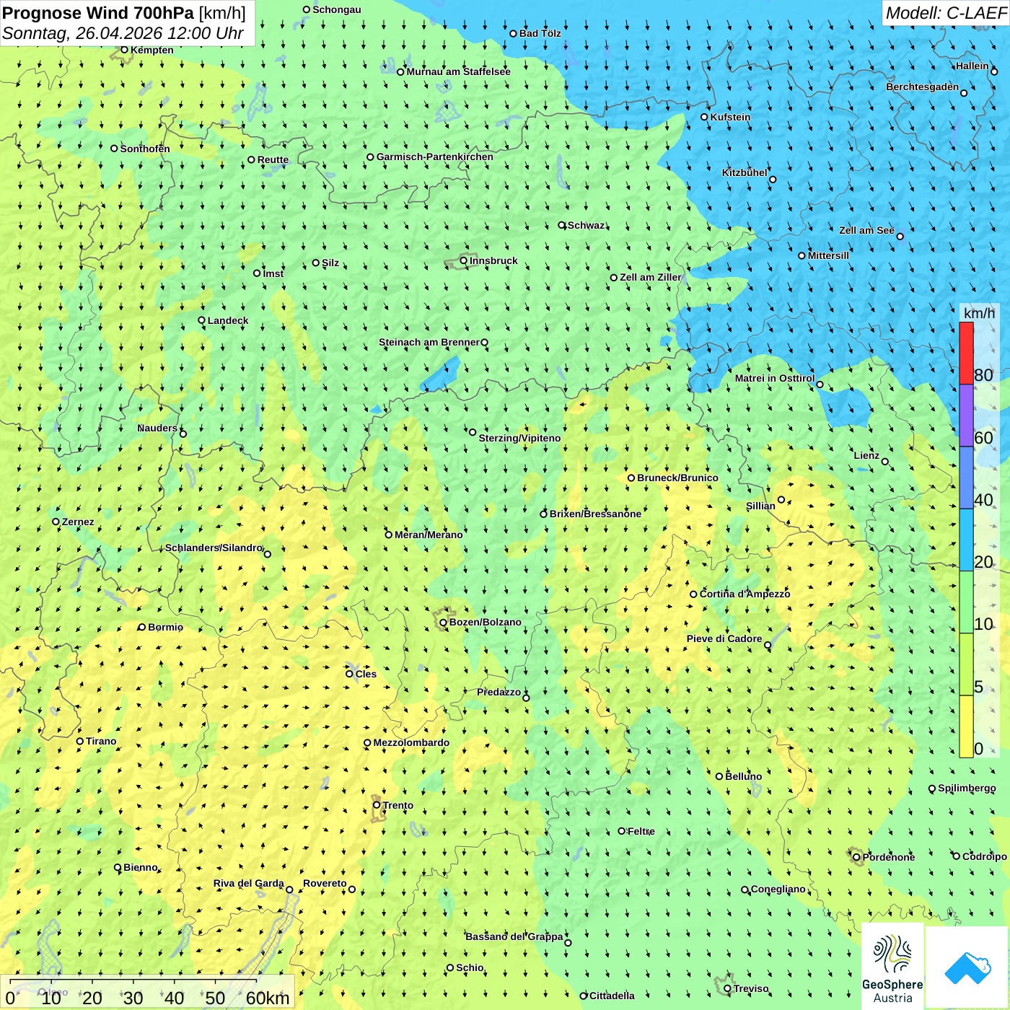Click the "km/h" legend unit label
The width and height of the screenshot is (1010, 1010).
(979, 313)
